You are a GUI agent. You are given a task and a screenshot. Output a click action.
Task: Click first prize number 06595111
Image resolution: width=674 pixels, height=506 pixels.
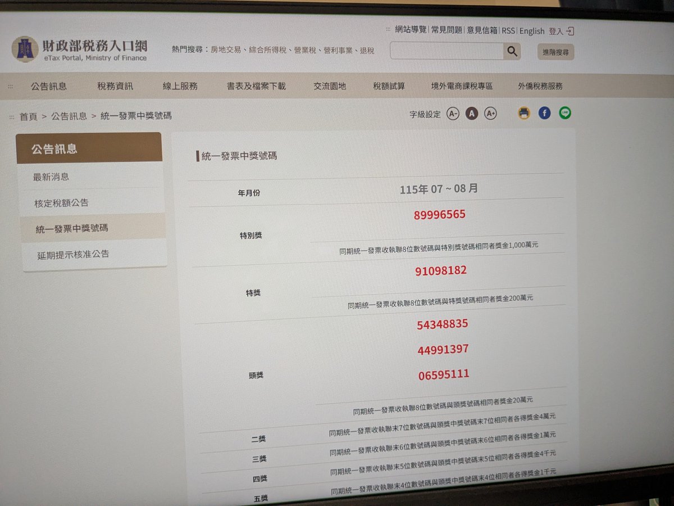pos(444,374)
